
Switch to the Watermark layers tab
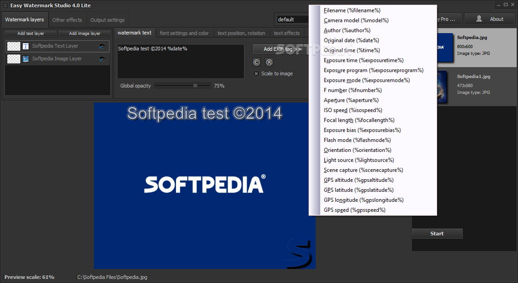[24, 20]
